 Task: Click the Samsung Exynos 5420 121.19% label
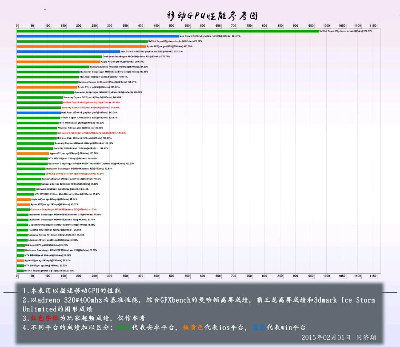[x=84, y=143]
